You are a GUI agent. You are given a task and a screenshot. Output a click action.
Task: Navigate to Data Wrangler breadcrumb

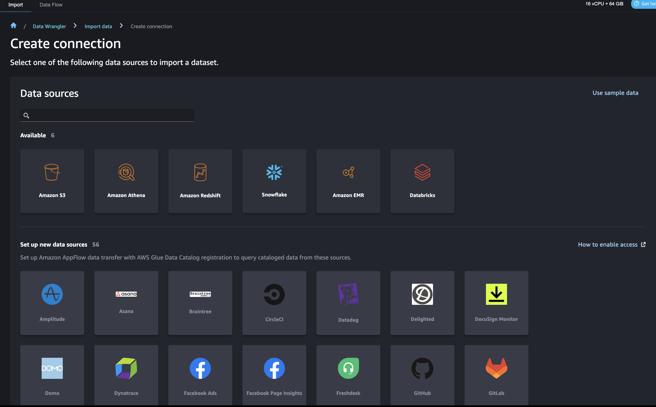pos(49,26)
